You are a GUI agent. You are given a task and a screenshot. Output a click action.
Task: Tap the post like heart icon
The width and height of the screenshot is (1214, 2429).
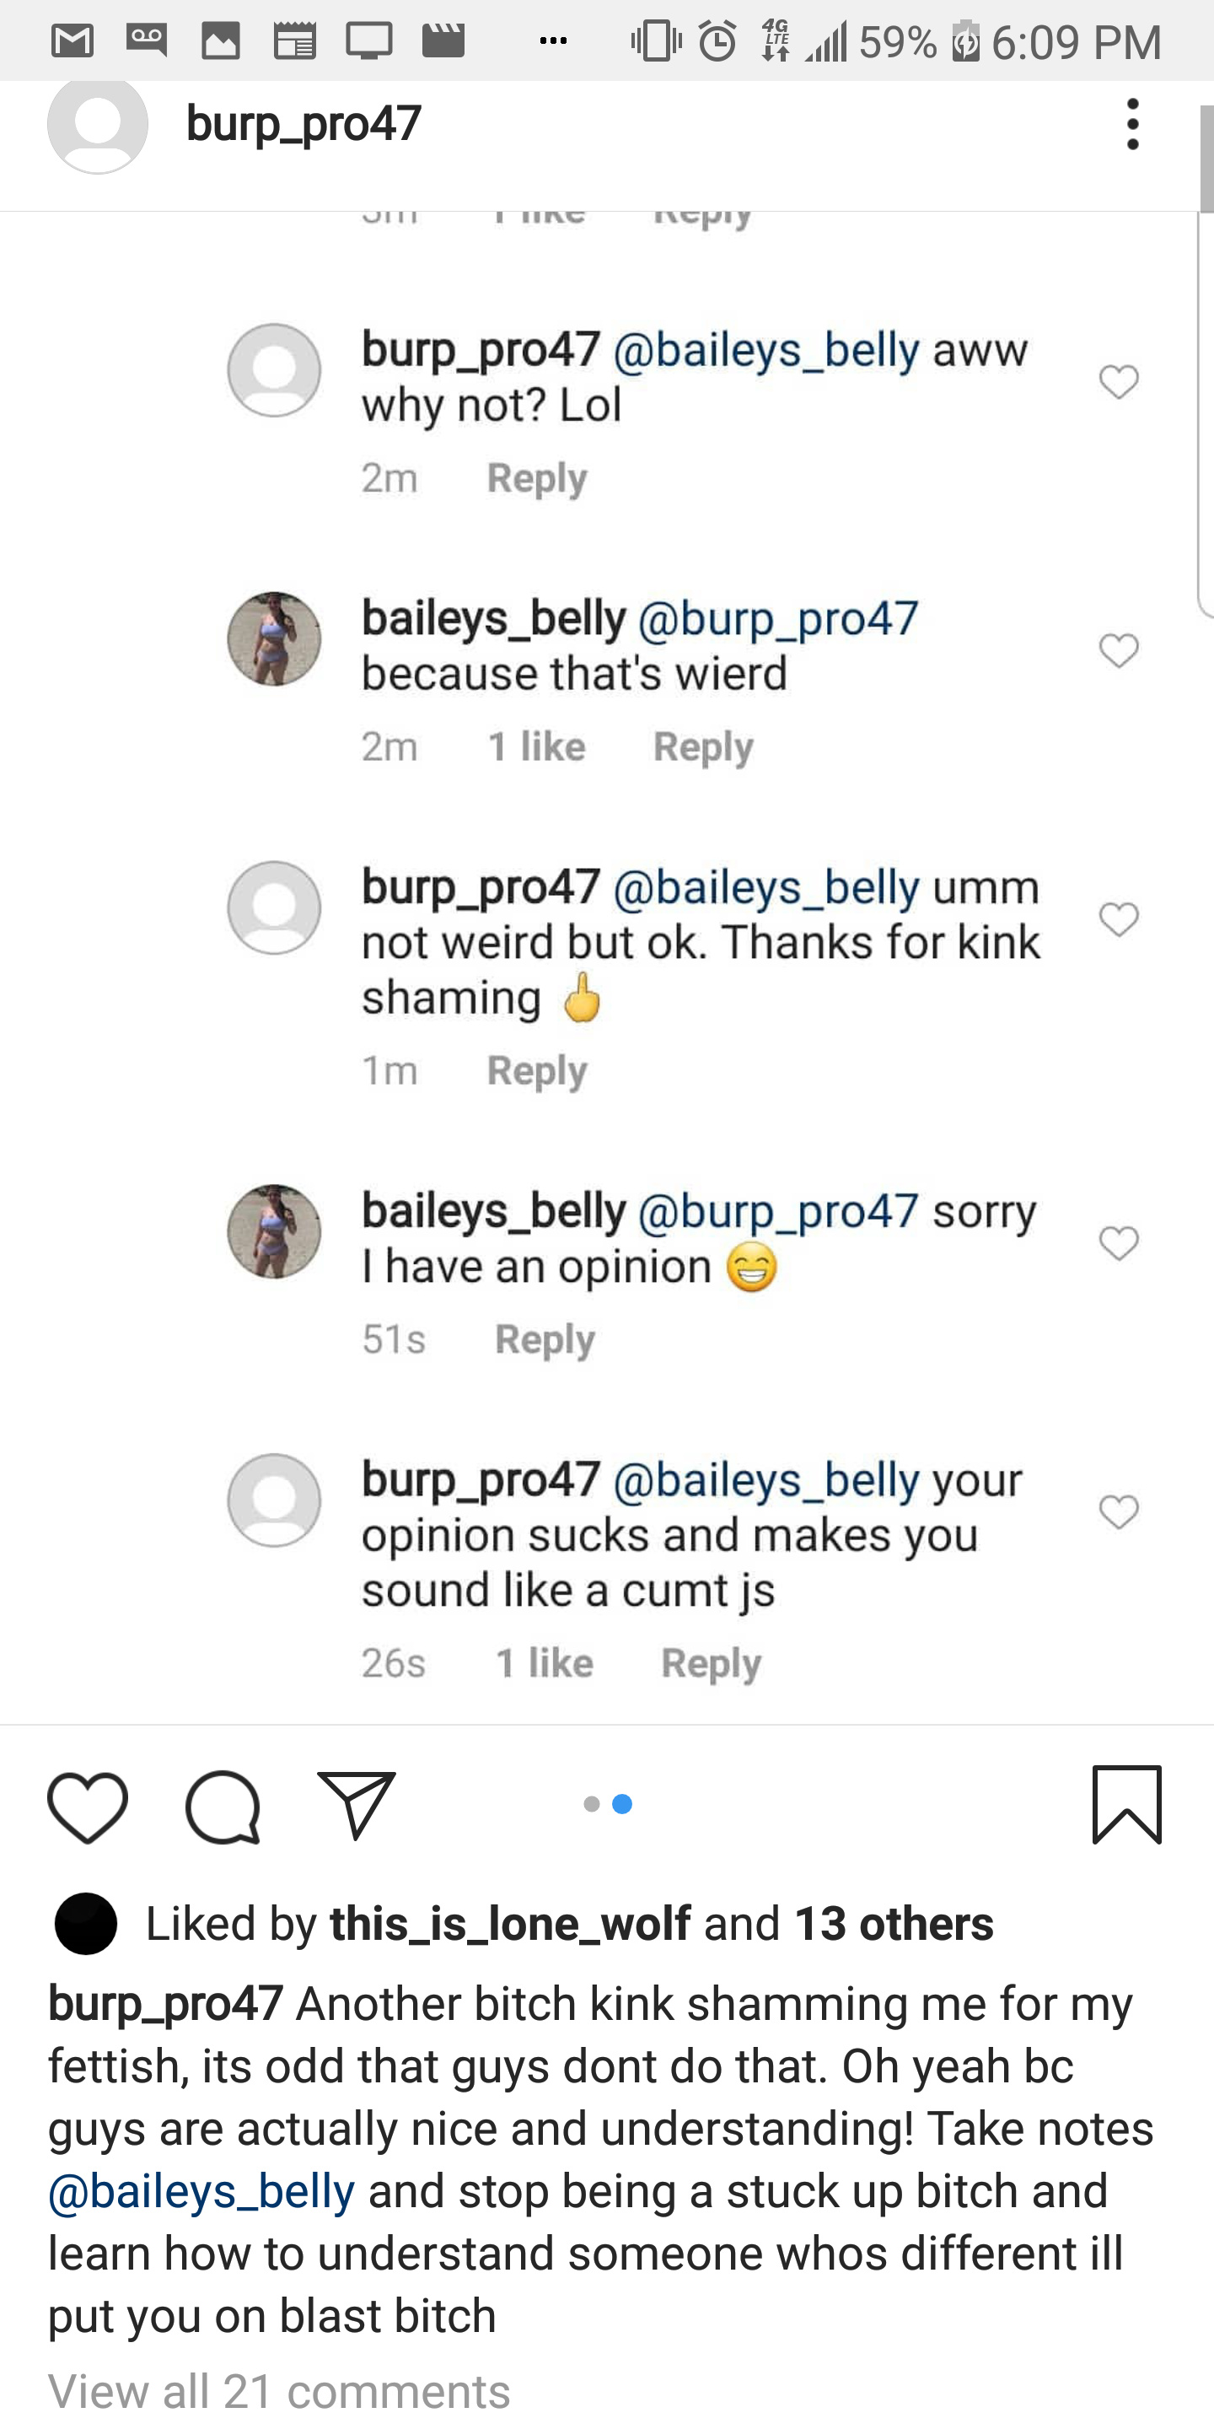click(x=88, y=1806)
